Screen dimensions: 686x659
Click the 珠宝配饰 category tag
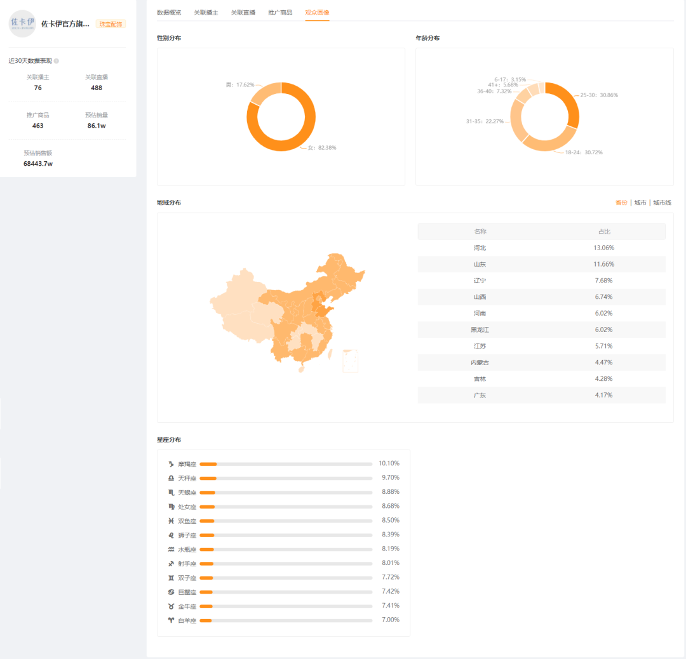tap(111, 24)
